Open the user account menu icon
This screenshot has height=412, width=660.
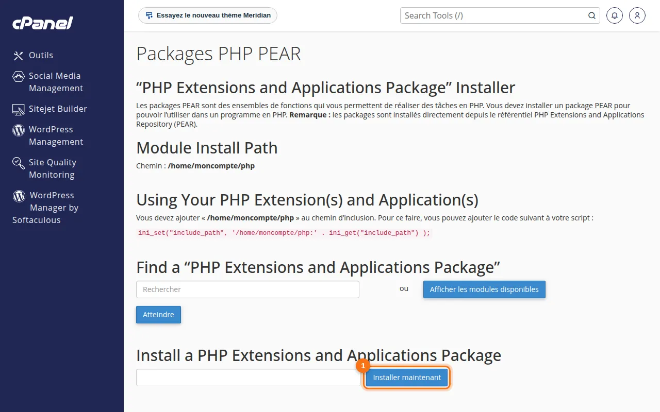click(637, 15)
